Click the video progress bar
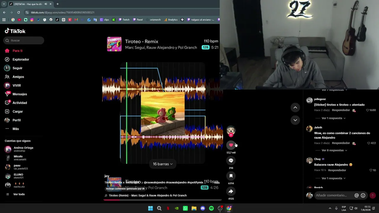Image resolution: width=379 pixels, height=213 pixels. click(x=163, y=200)
